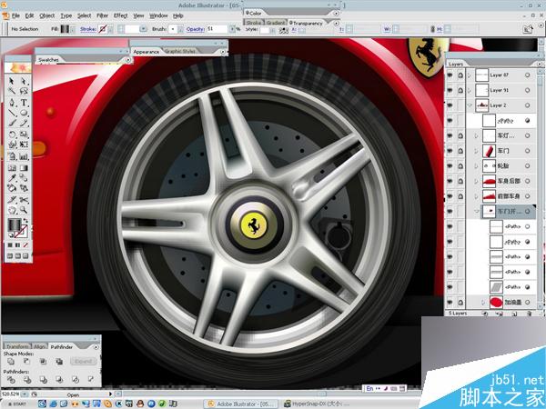This screenshot has height=409, width=546.
Task: Hide Layer 91 with its eye icon
Action: [x=450, y=90]
